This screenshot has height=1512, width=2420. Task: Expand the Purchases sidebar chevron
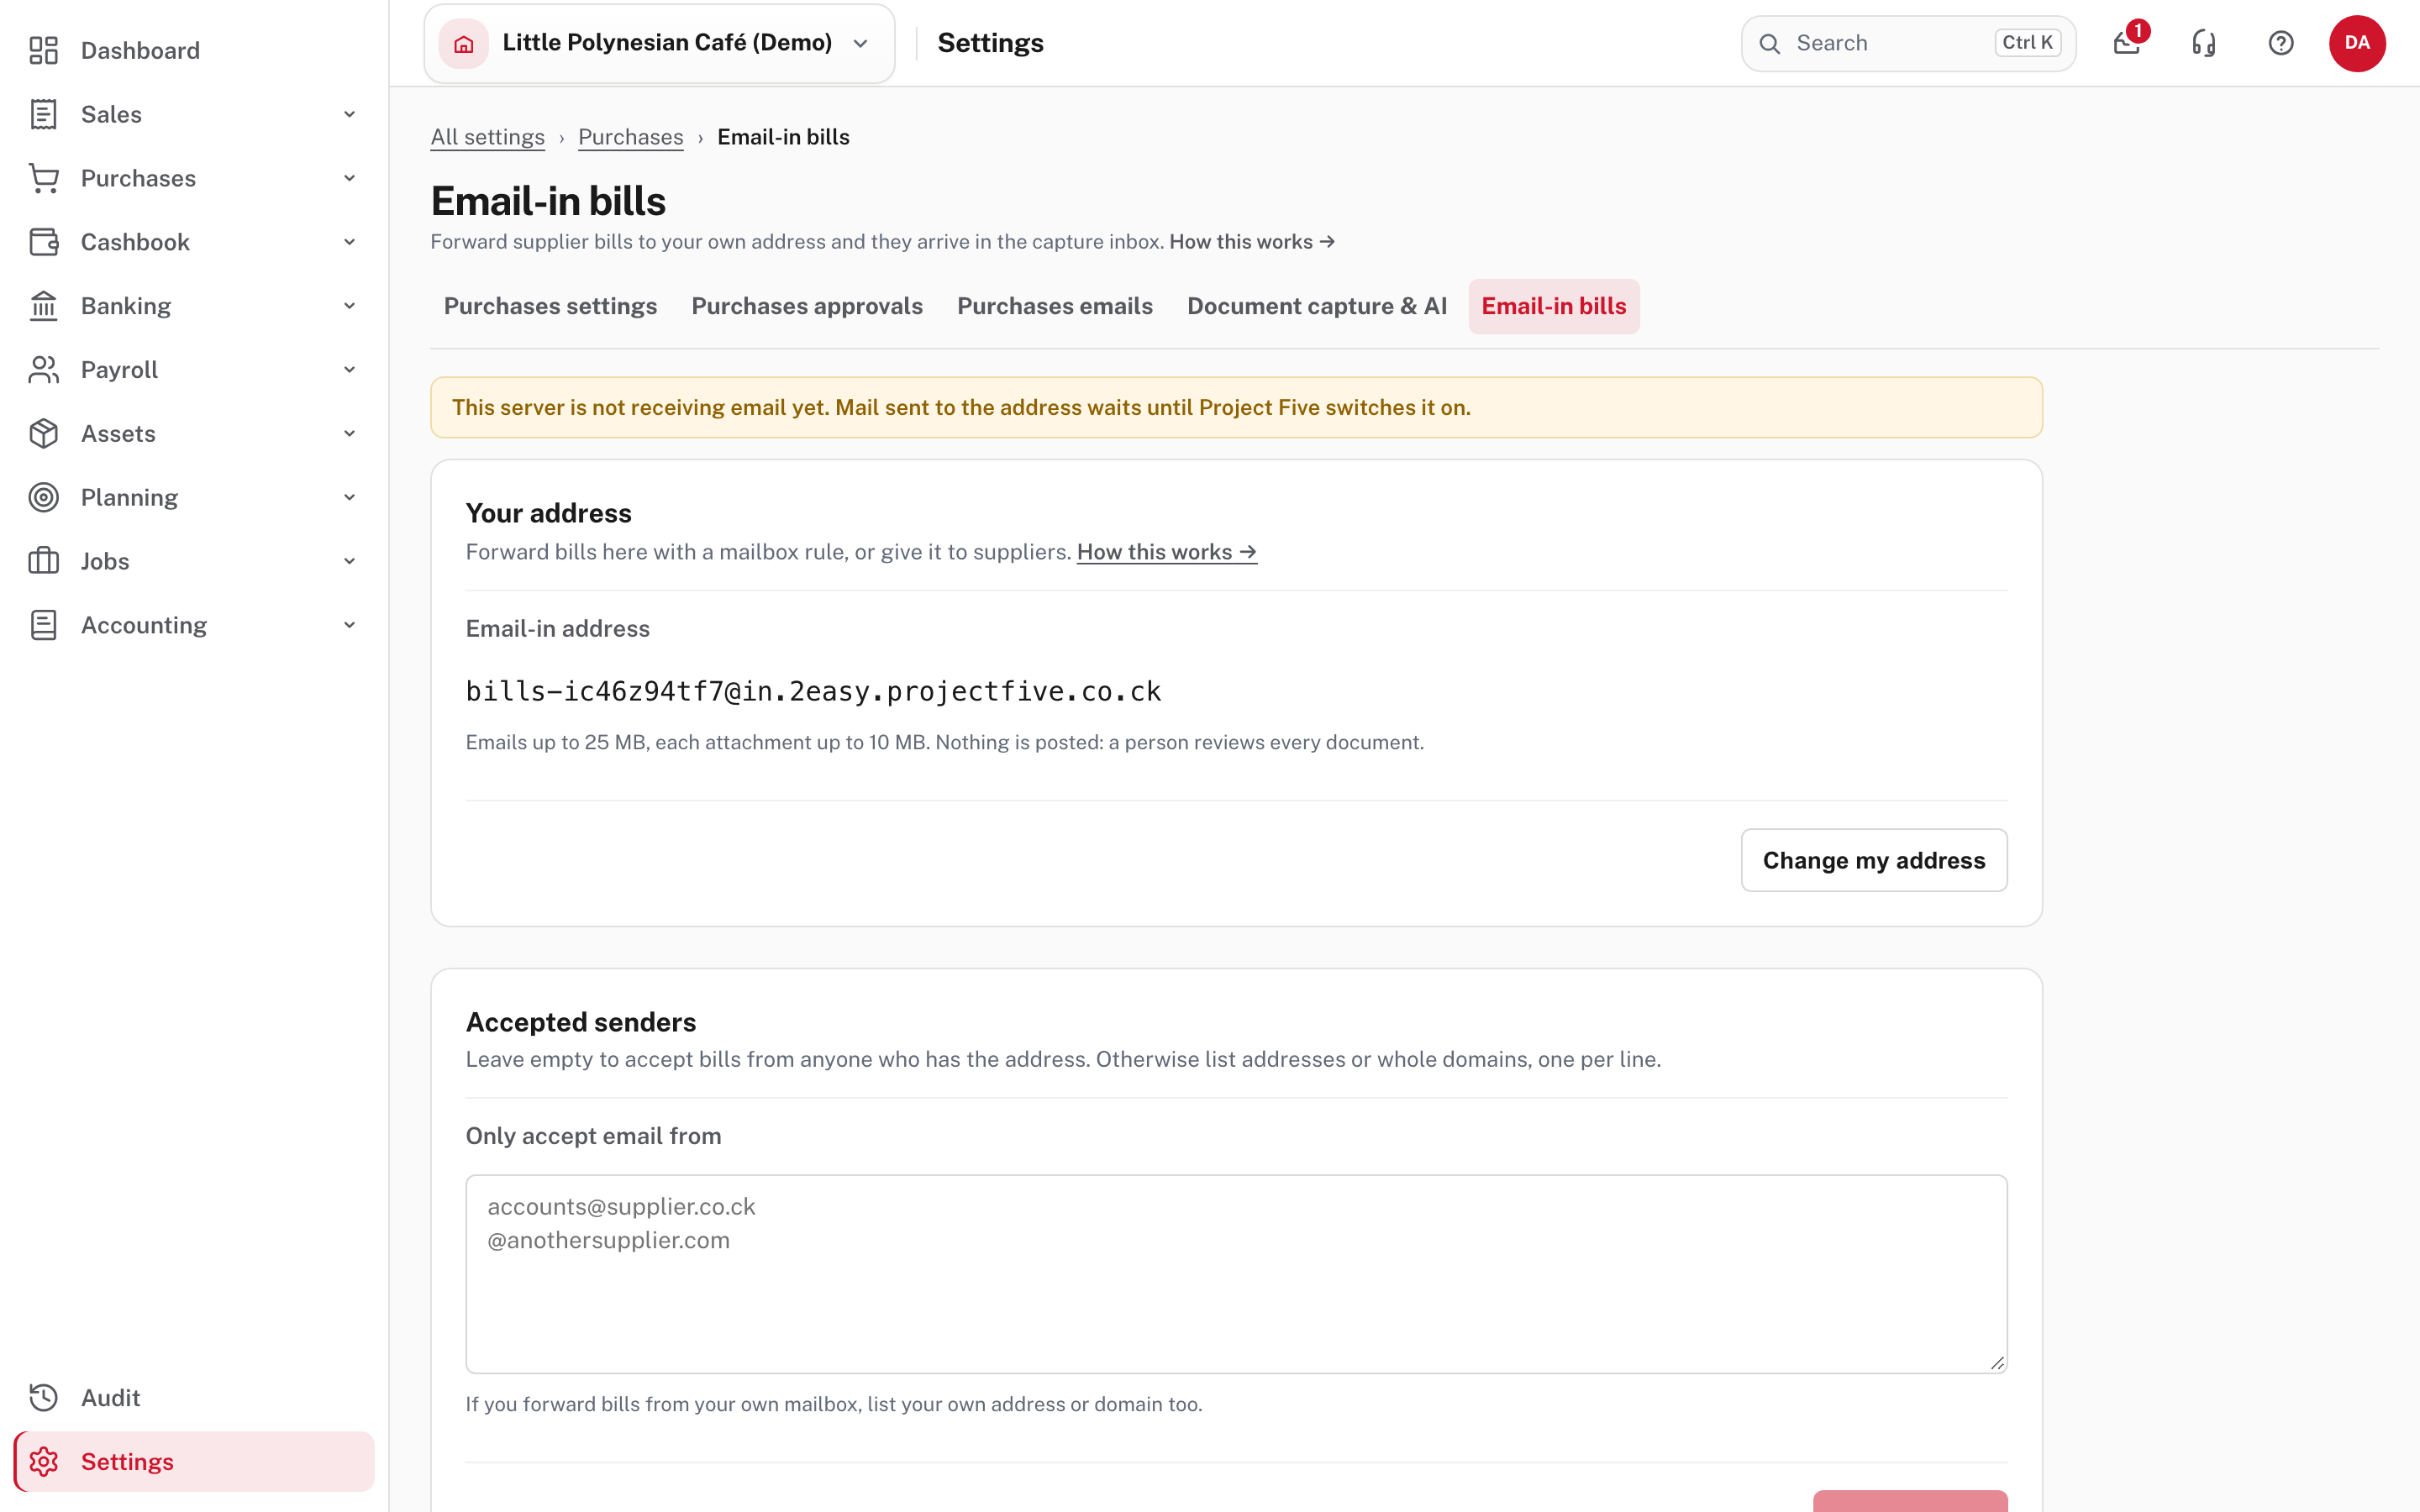[349, 178]
